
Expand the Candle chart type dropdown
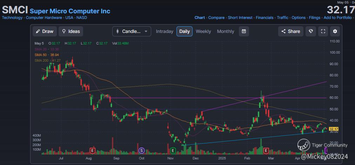tap(132, 32)
